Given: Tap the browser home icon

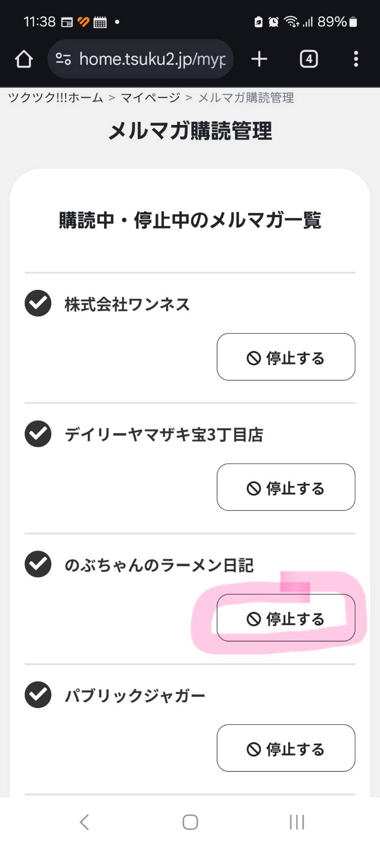Looking at the screenshot, I should click(x=24, y=59).
